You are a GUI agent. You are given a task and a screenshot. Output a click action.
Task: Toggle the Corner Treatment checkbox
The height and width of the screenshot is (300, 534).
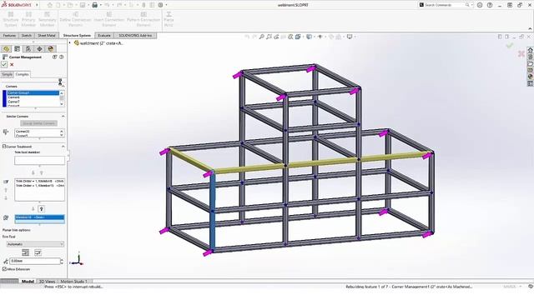(4, 147)
